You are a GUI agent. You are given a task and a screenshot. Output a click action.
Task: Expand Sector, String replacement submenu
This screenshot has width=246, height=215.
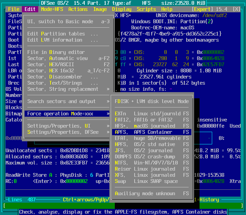(68, 89)
